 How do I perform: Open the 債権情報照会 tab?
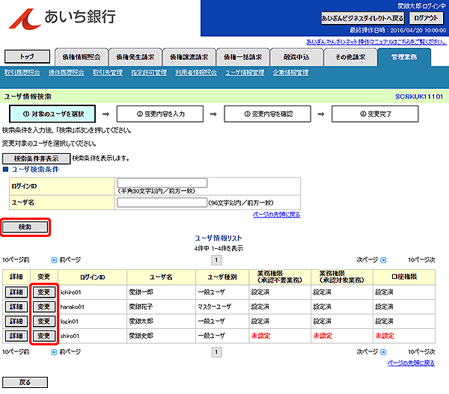[x=82, y=58]
